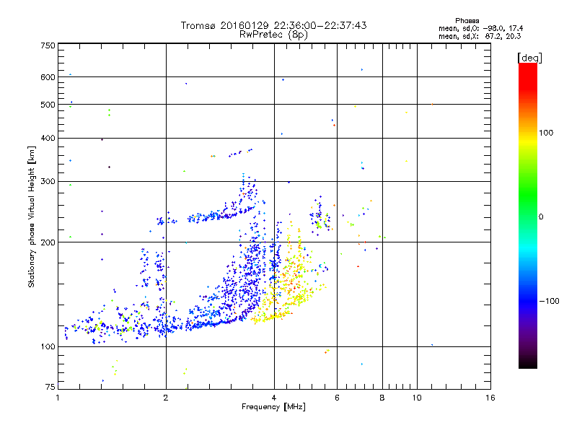Click the x-axis label 'Frequency [MHz]'

coord(273,407)
